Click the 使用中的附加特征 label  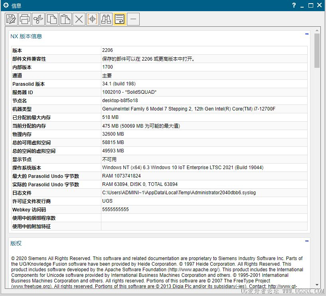[x=32, y=226]
